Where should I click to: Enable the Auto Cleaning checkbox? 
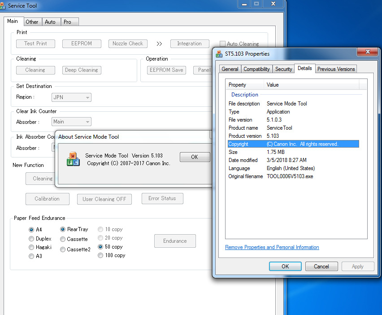[x=222, y=44]
